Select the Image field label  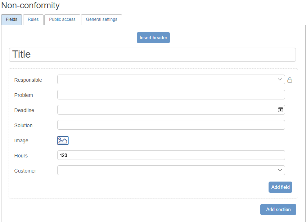(21, 141)
